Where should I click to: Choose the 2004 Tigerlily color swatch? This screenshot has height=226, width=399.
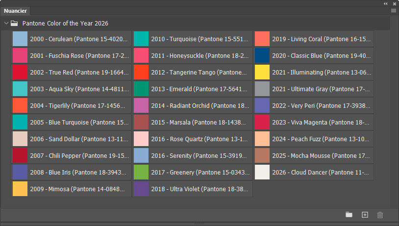(20, 105)
